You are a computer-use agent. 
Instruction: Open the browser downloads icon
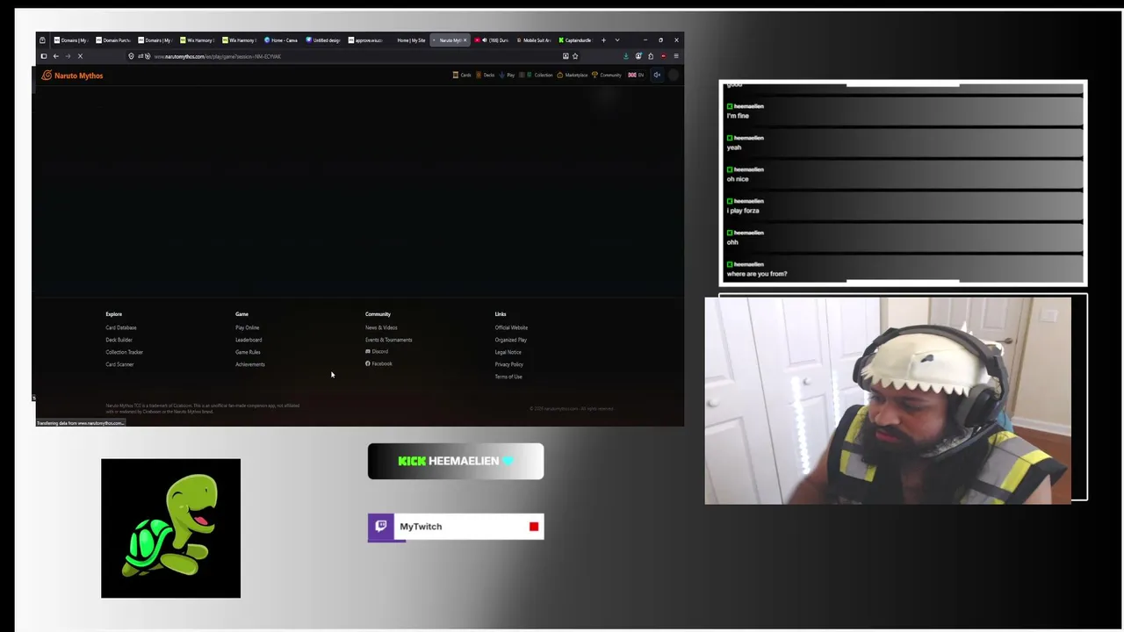click(x=626, y=56)
